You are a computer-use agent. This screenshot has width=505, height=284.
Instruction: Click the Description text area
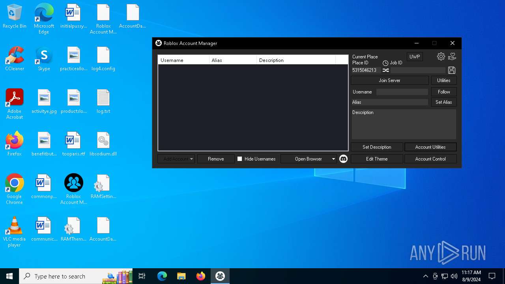(404, 124)
